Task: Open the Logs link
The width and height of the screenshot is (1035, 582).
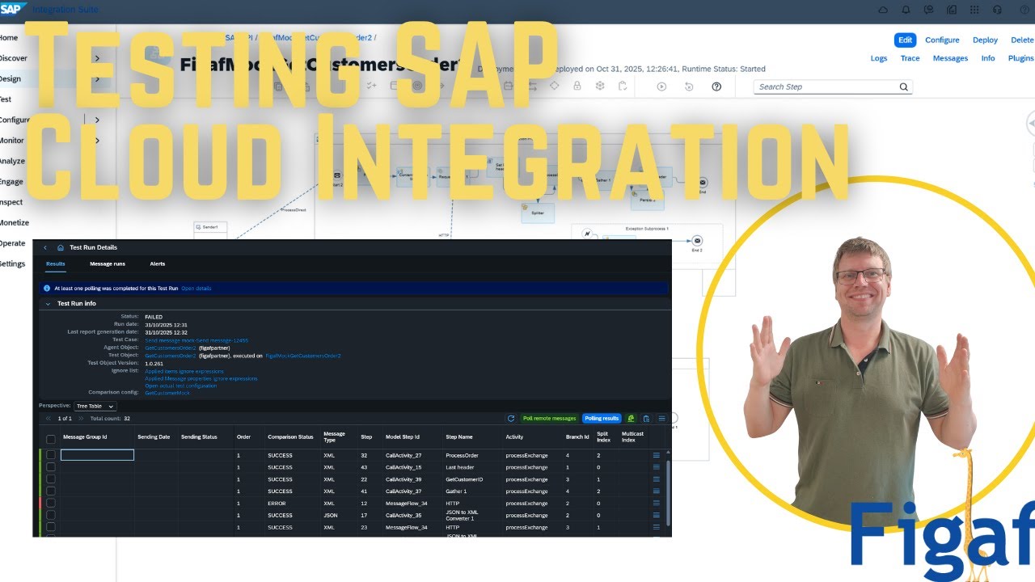Action: [879, 58]
